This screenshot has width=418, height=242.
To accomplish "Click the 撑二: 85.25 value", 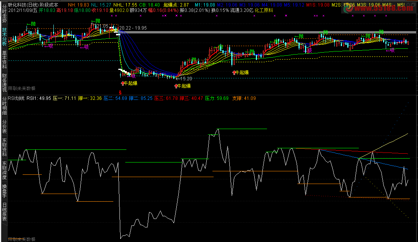I will (141, 98).
